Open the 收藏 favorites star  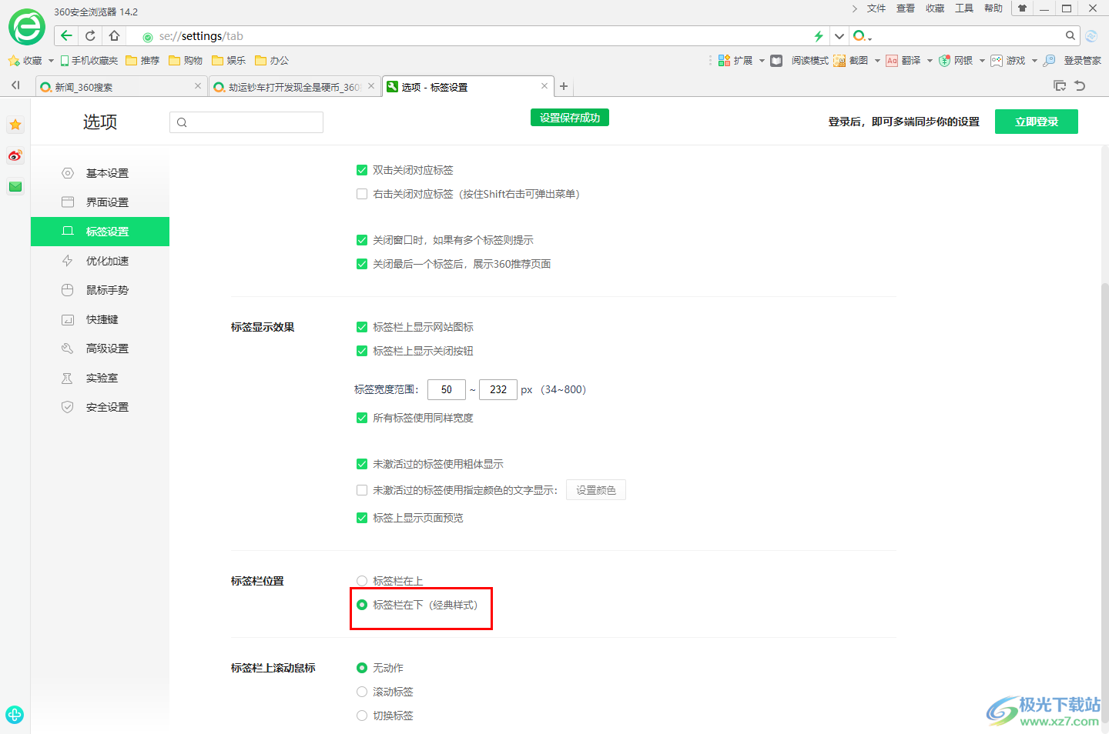[14, 61]
